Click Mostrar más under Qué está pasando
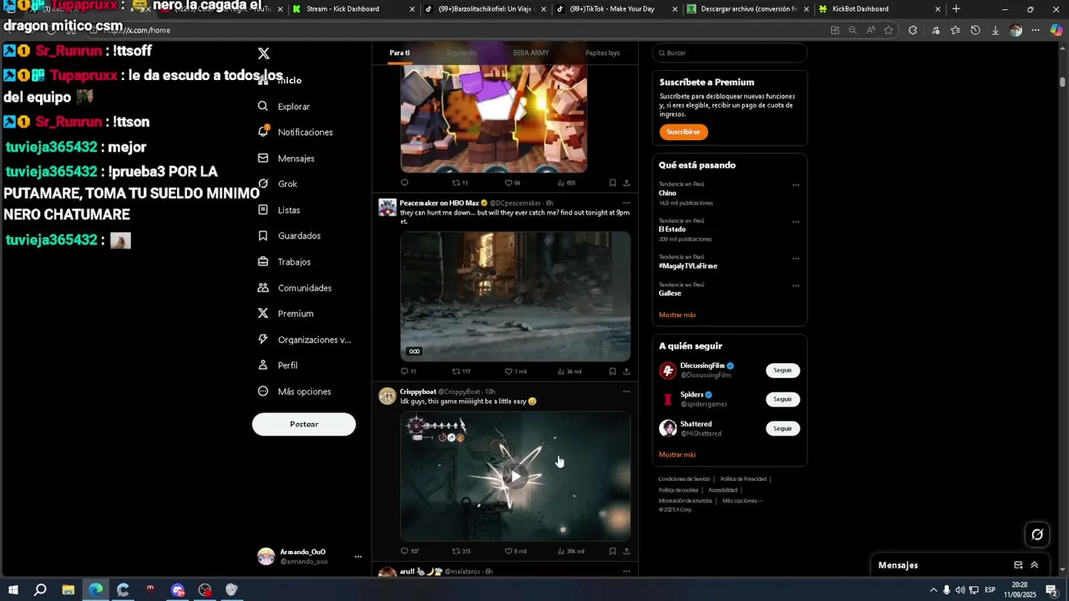This screenshot has width=1069, height=601. click(x=677, y=315)
